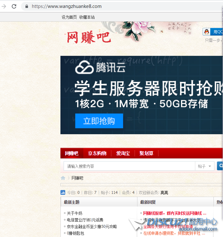Open the 腾讯云 advertisement banner
Screen dimensions: 223x237
142,95
